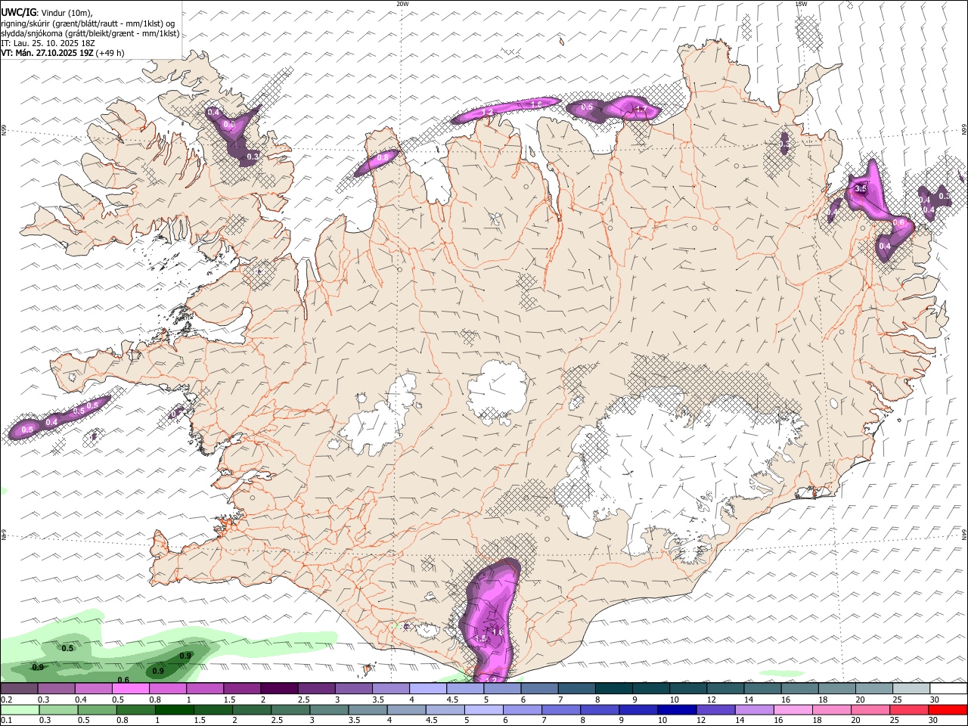
Task: Click the IT: Lau. 25. 10. 2025 18Z line
Action: pos(48,43)
